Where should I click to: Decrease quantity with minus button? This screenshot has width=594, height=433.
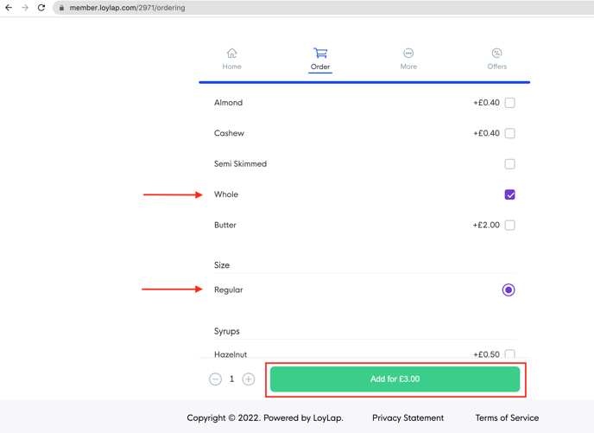215,379
